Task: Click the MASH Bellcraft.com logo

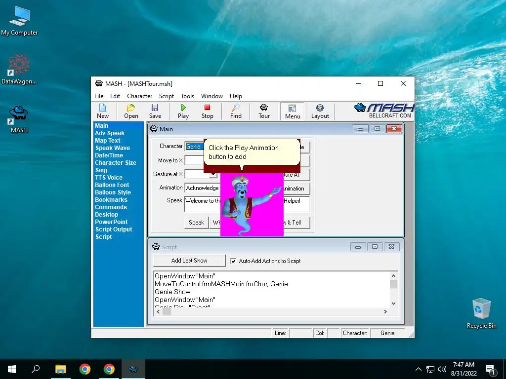Action: pyautogui.click(x=383, y=111)
